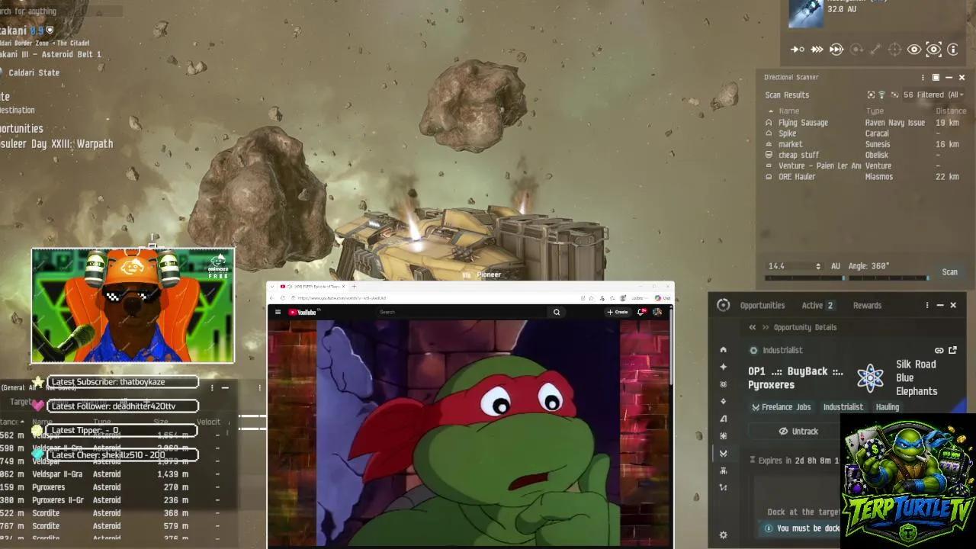Image resolution: width=976 pixels, height=549 pixels.
Task: Copy the opportunity link with chain icon
Action: tap(939, 351)
